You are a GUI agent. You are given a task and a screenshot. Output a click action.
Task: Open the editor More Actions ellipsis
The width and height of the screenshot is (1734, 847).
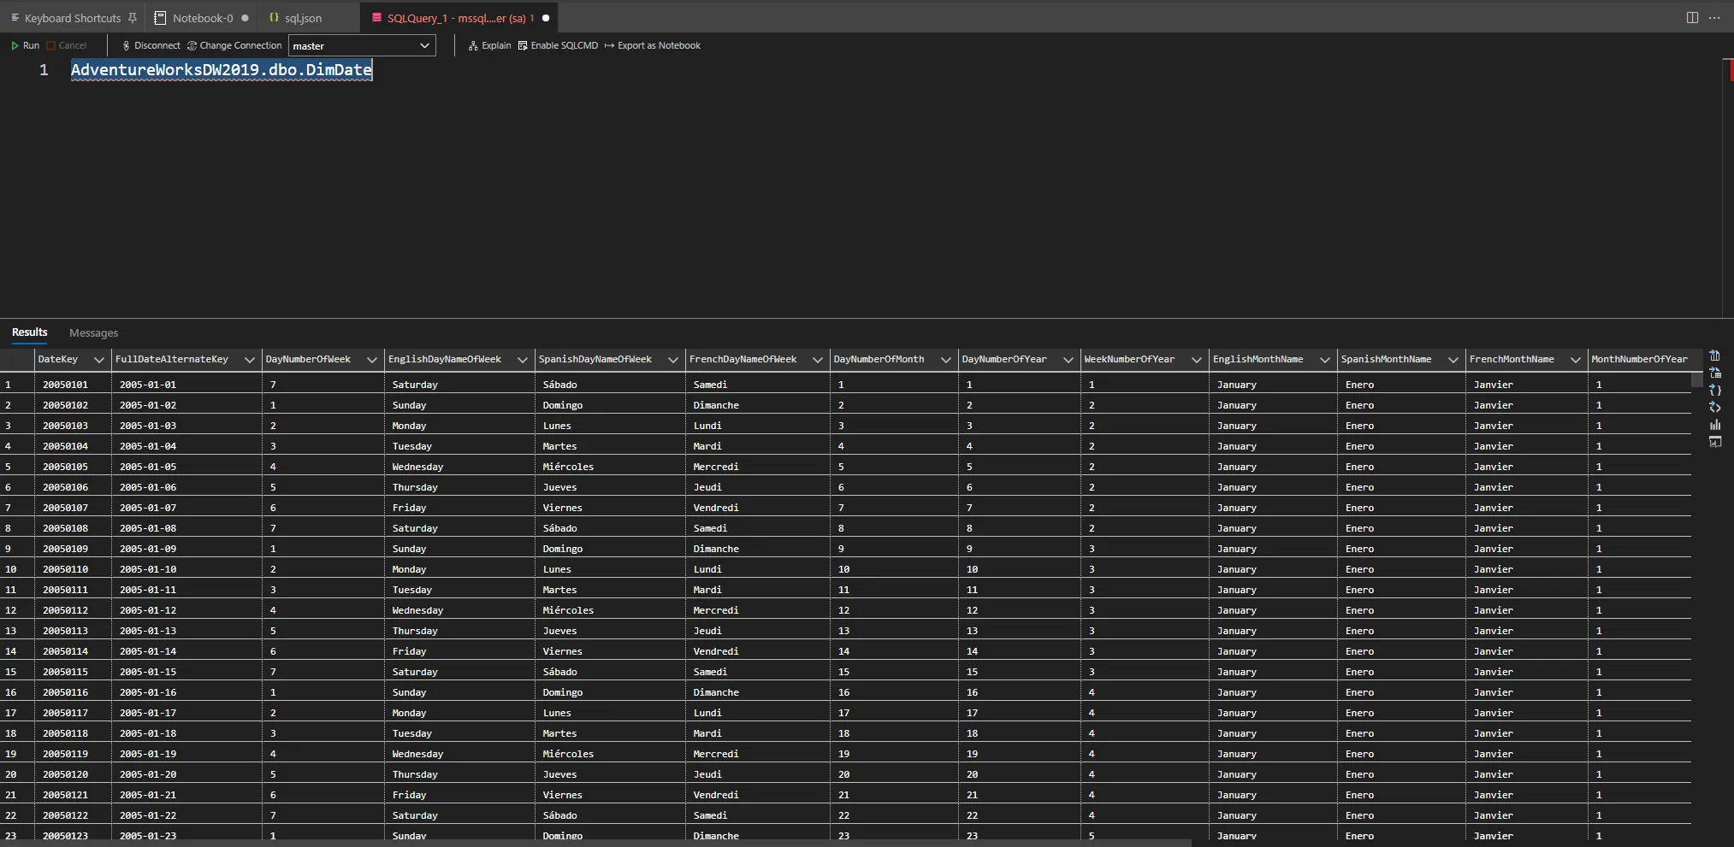[x=1714, y=18]
